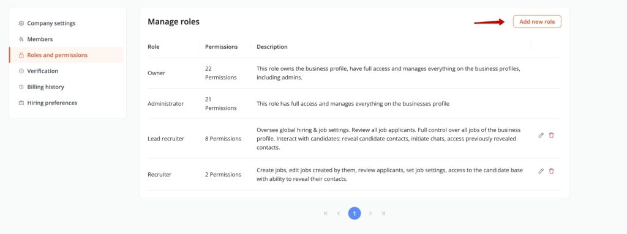Click the Hiring preferences briefcase icon
627x234 pixels.
click(21, 103)
